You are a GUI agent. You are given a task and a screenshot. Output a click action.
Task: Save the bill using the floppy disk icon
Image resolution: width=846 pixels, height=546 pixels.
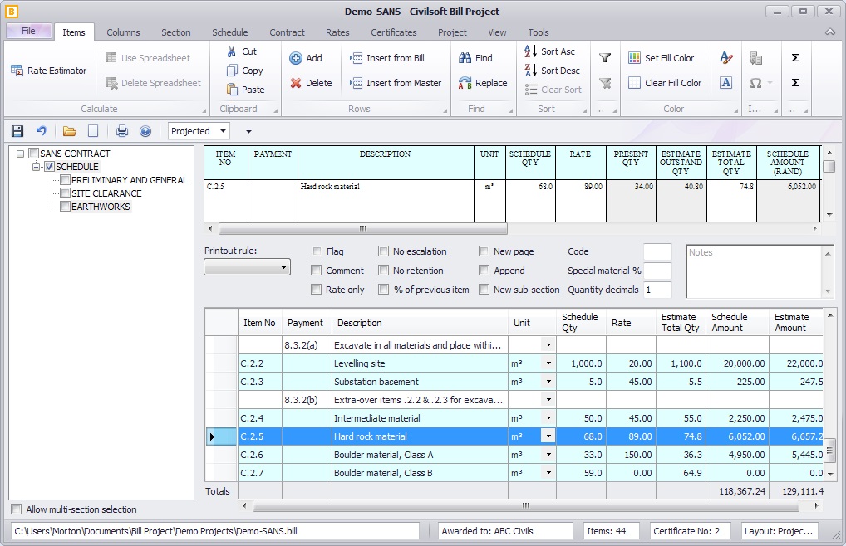tap(17, 131)
